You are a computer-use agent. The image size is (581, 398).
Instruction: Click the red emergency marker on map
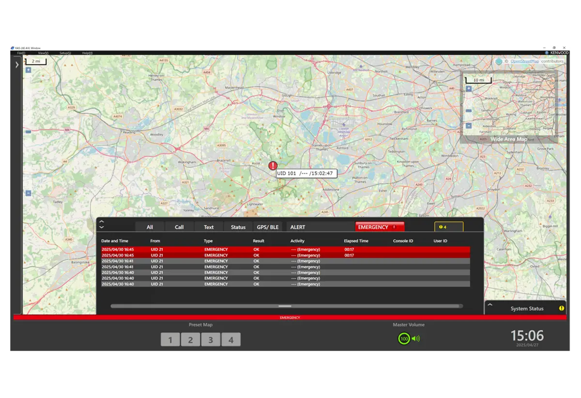coord(273,165)
